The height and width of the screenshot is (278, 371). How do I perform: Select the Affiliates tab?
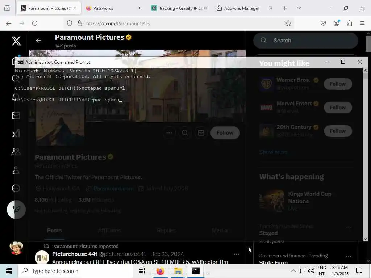109,231
